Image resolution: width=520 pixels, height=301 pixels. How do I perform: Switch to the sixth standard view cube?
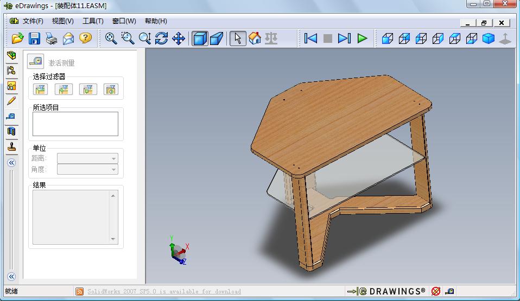[x=472, y=39]
